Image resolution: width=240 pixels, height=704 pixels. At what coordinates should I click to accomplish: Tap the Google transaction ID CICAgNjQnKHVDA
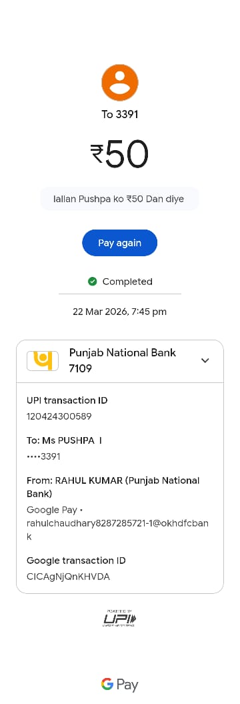(x=68, y=577)
